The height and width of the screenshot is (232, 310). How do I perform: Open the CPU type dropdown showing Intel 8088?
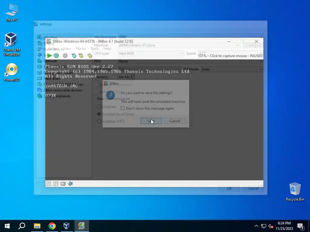click(x=151, y=53)
